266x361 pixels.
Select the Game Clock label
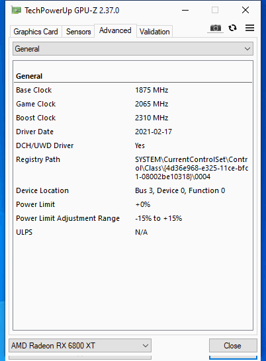[36, 104]
